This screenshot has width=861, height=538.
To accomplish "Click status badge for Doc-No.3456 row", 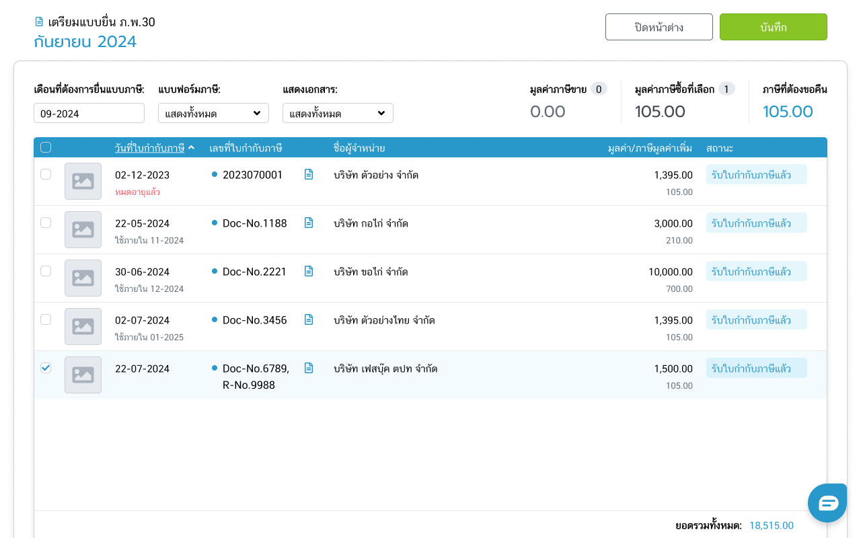I will point(756,320).
